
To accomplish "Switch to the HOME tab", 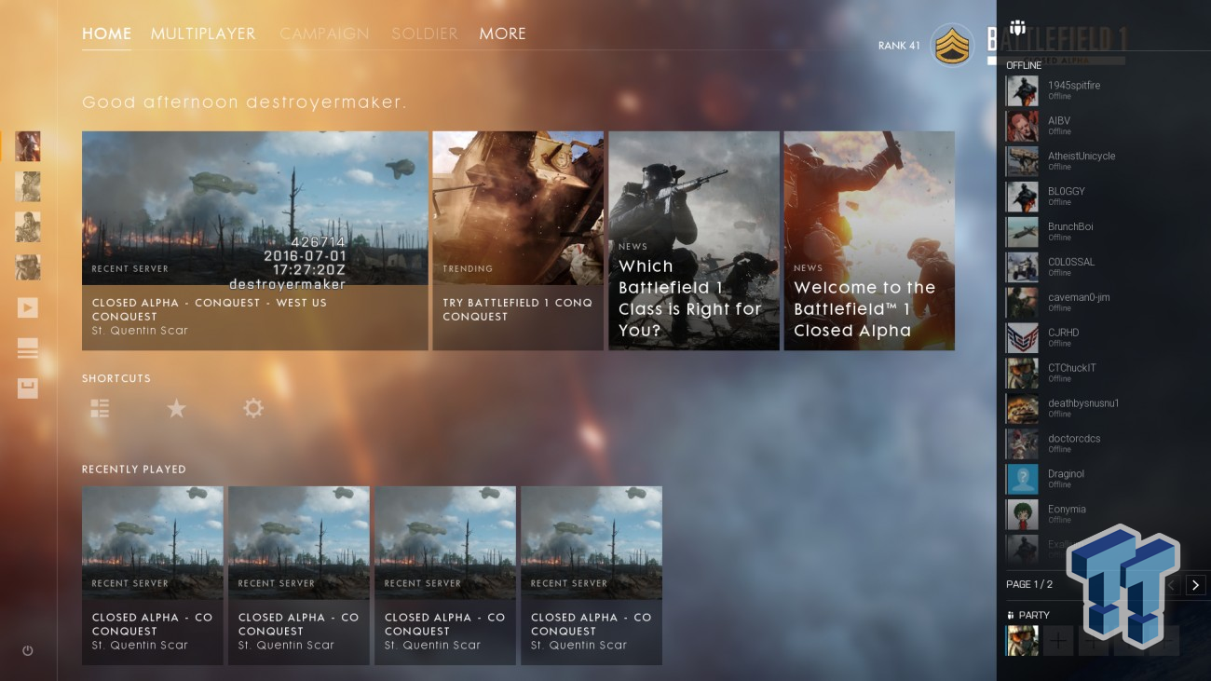I will tap(106, 34).
